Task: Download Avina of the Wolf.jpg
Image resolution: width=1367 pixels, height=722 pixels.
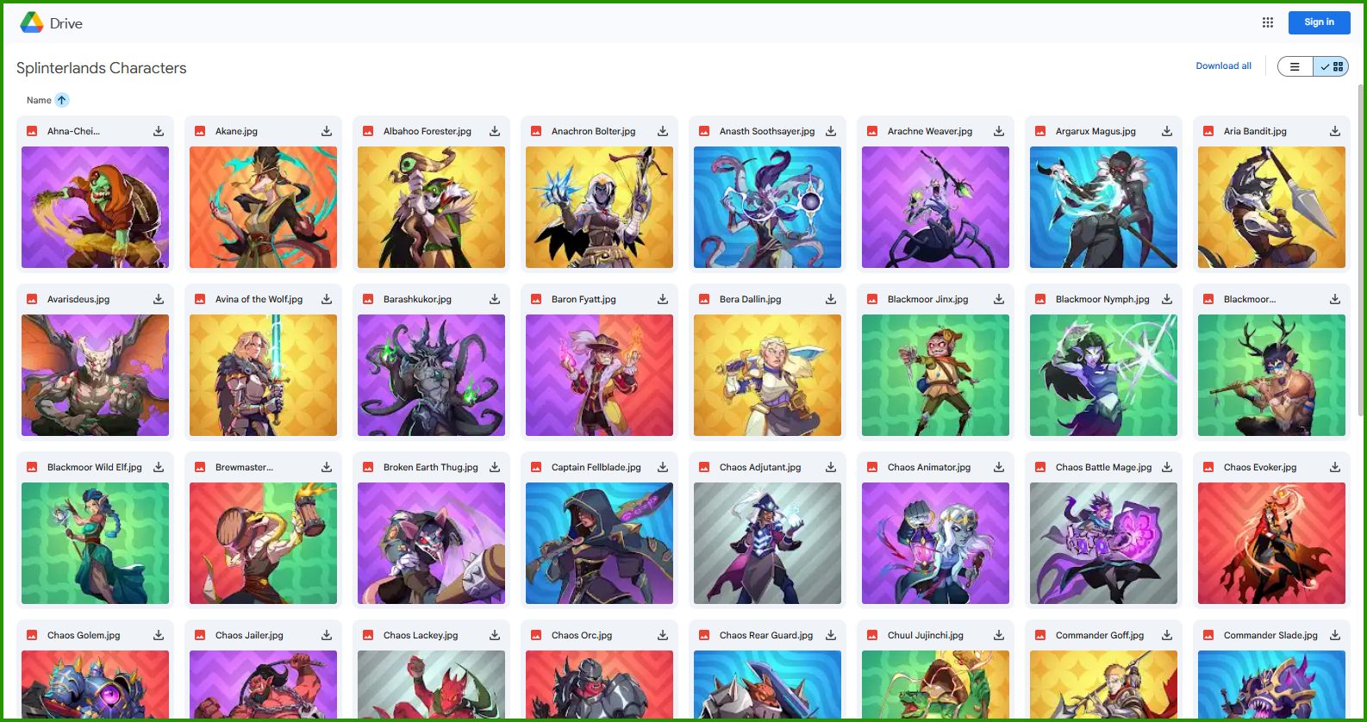Action: (327, 299)
